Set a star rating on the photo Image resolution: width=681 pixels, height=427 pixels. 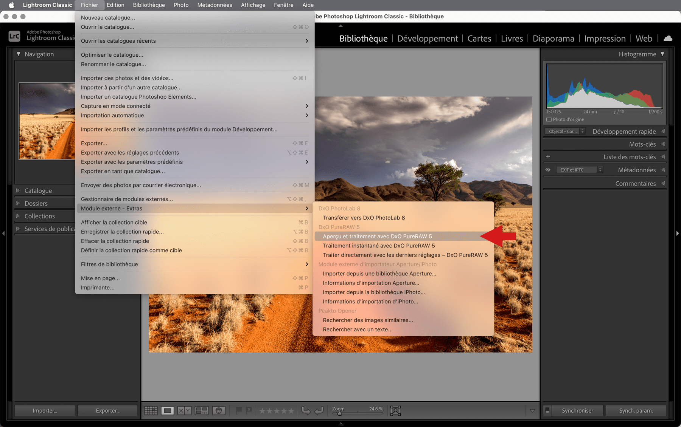[x=277, y=410]
